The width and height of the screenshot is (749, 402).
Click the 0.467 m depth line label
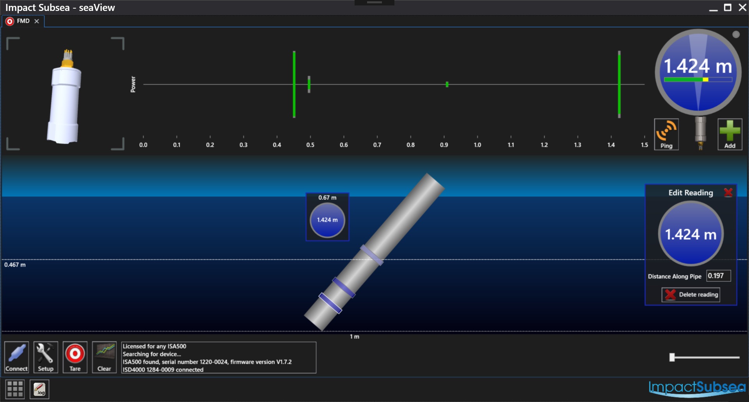point(15,265)
